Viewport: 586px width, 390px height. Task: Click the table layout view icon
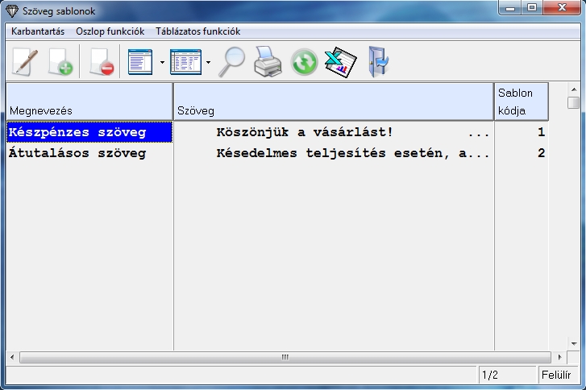185,62
